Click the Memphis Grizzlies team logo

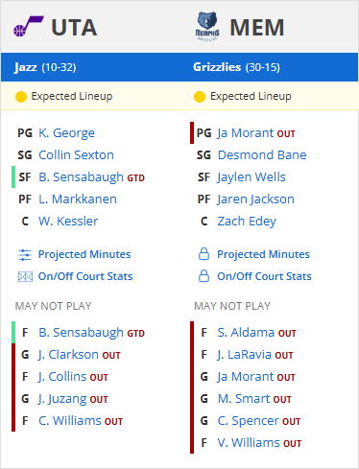pos(207,27)
